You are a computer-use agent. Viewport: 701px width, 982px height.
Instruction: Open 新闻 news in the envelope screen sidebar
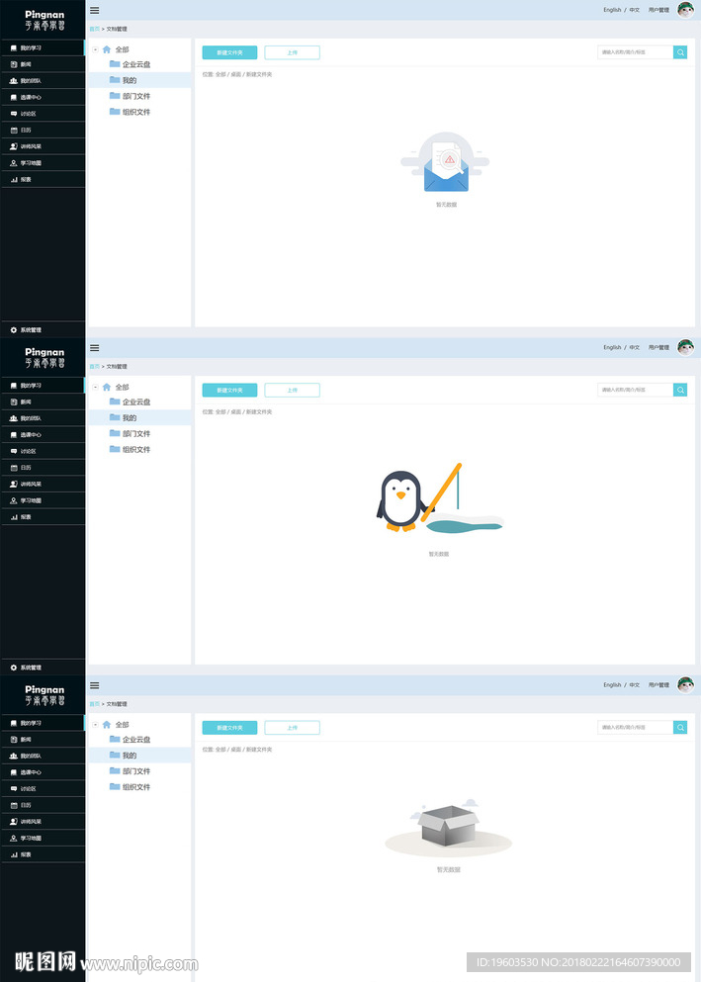click(42, 64)
